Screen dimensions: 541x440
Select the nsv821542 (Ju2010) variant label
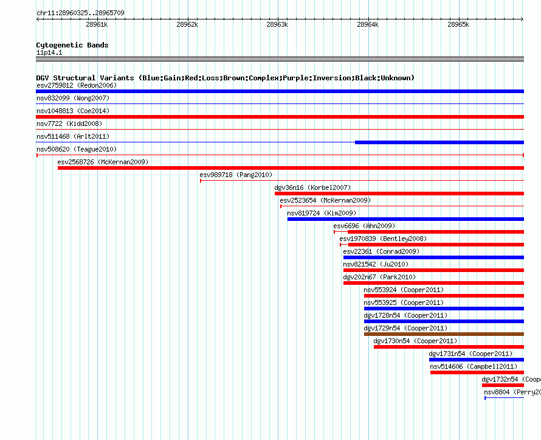(376, 264)
